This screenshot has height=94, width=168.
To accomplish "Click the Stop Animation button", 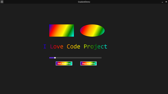I will 88,63.
